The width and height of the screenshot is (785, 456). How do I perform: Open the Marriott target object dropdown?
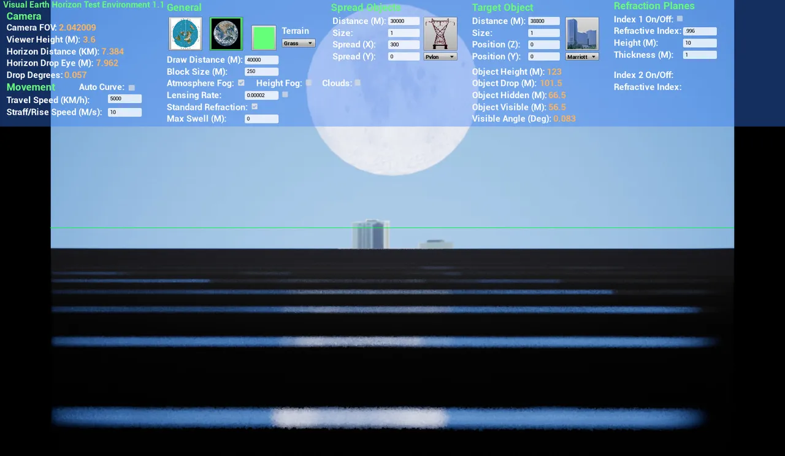click(x=582, y=56)
